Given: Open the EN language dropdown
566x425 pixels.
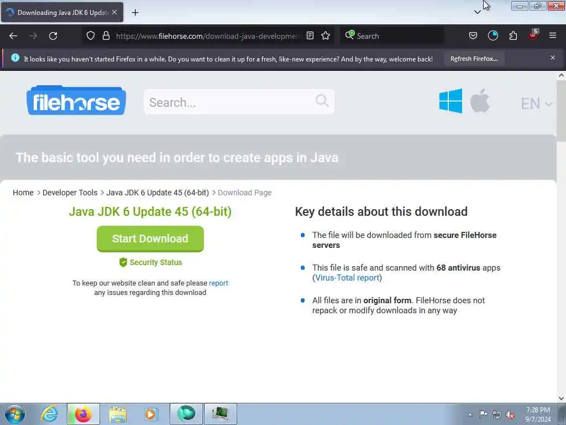Looking at the screenshot, I should 536,104.
